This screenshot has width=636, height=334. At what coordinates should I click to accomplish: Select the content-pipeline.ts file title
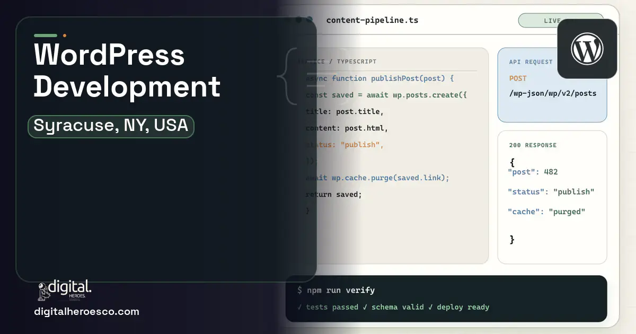pos(372,20)
